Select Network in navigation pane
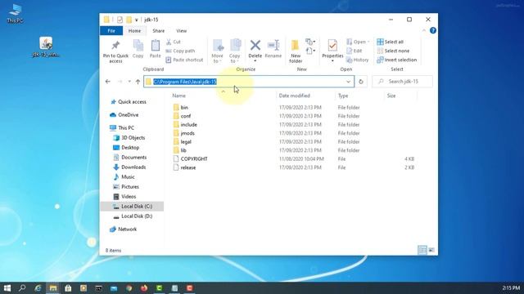This screenshot has height=294, width=524. (128, 229)
